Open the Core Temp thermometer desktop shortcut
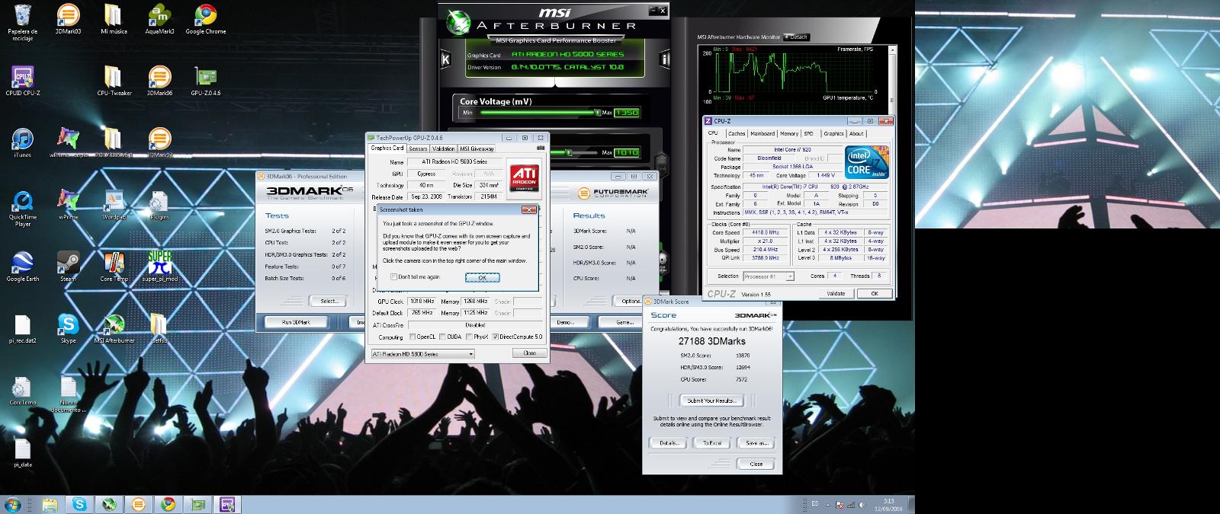Viewport: 1220px width, 514px height. [x=114, y=267]
